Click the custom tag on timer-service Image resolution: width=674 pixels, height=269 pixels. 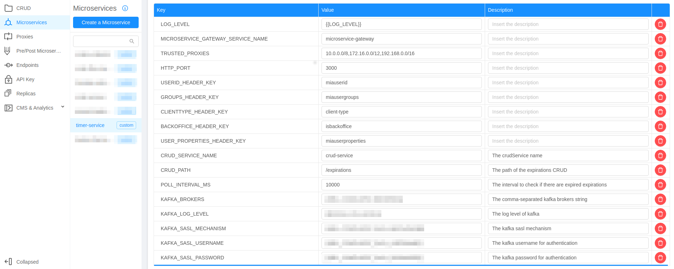pyautogui.click(x=126, y=125)
